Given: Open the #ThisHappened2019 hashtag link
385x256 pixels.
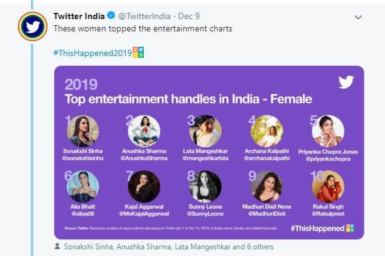Looking at the screenshot, I should click(93, 53).
